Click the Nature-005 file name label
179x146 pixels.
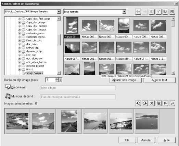pyautogui.click(x=141, y=37)
